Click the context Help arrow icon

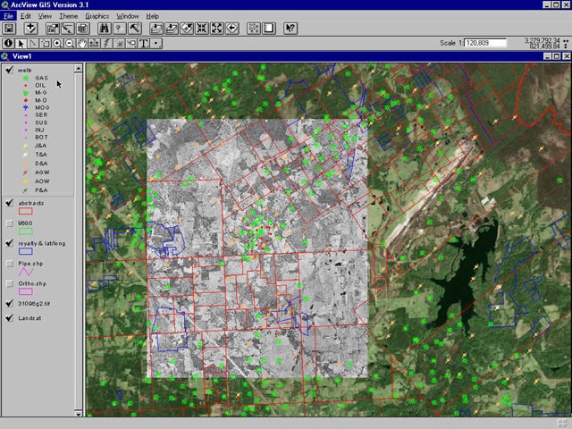290,29
